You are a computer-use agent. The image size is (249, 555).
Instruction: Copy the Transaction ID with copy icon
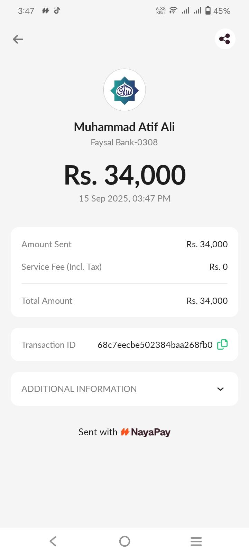click(x=222, y=344)
